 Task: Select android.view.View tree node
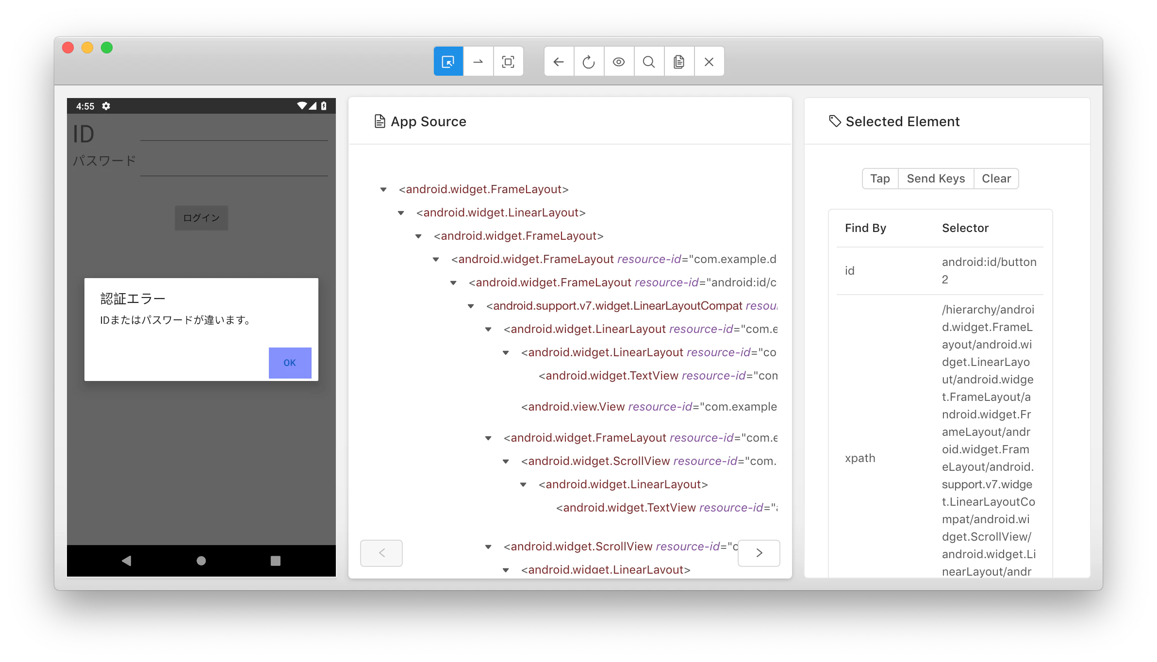pos(649,407)
